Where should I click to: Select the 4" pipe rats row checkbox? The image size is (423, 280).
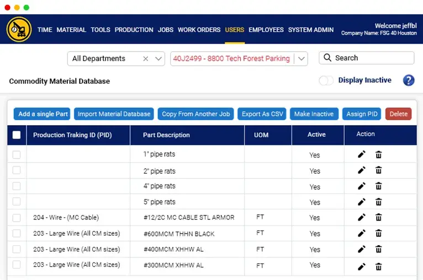tap(17, 186)
